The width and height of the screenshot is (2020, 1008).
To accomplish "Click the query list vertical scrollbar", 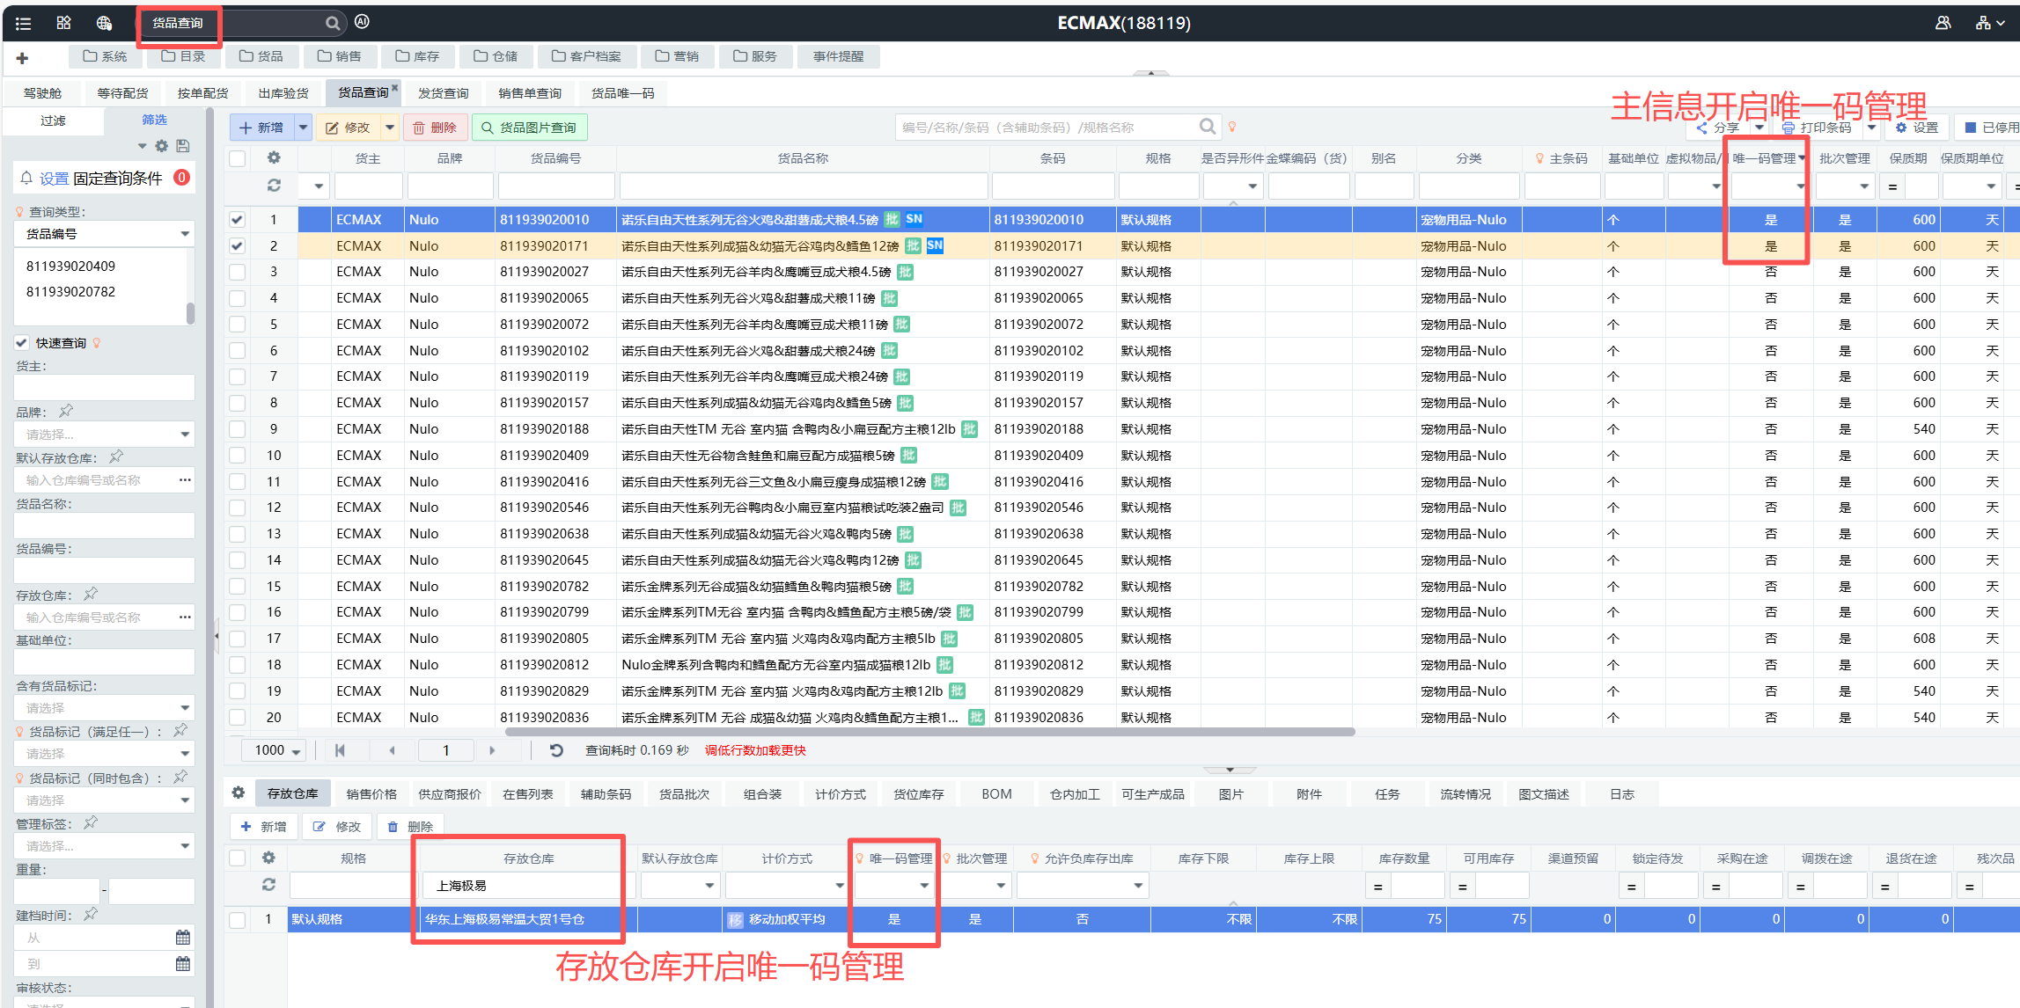I will (190, 313).
